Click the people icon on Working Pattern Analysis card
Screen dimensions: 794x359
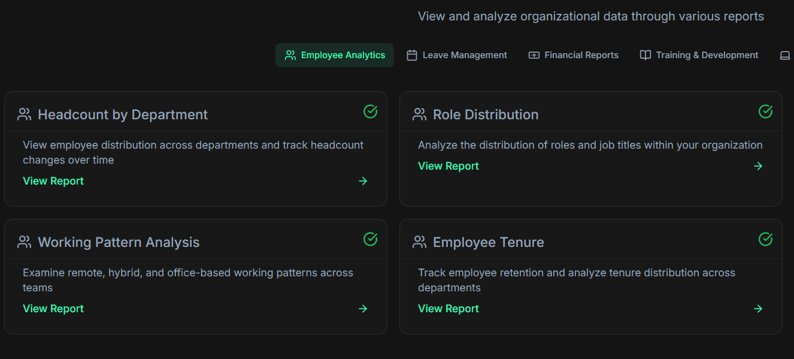coord(24,240)
